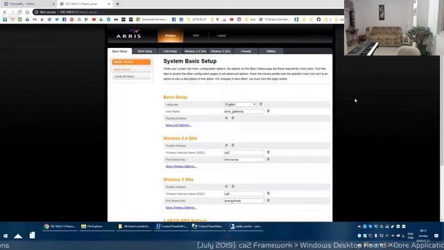
Task: Switch to the Wireless 5 GHz tab
Action: 221,51
